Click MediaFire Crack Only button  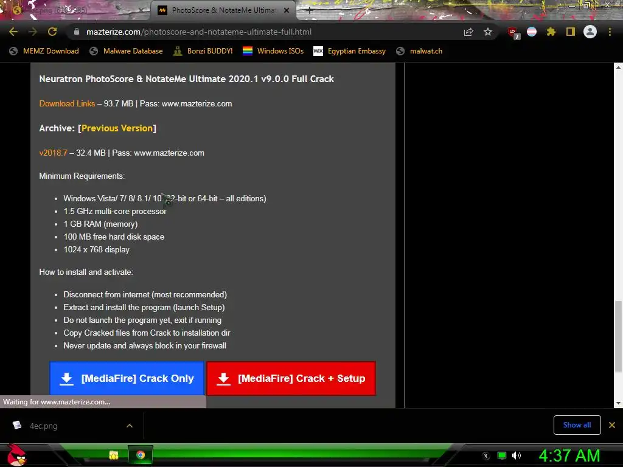click(x=127, y=378)
